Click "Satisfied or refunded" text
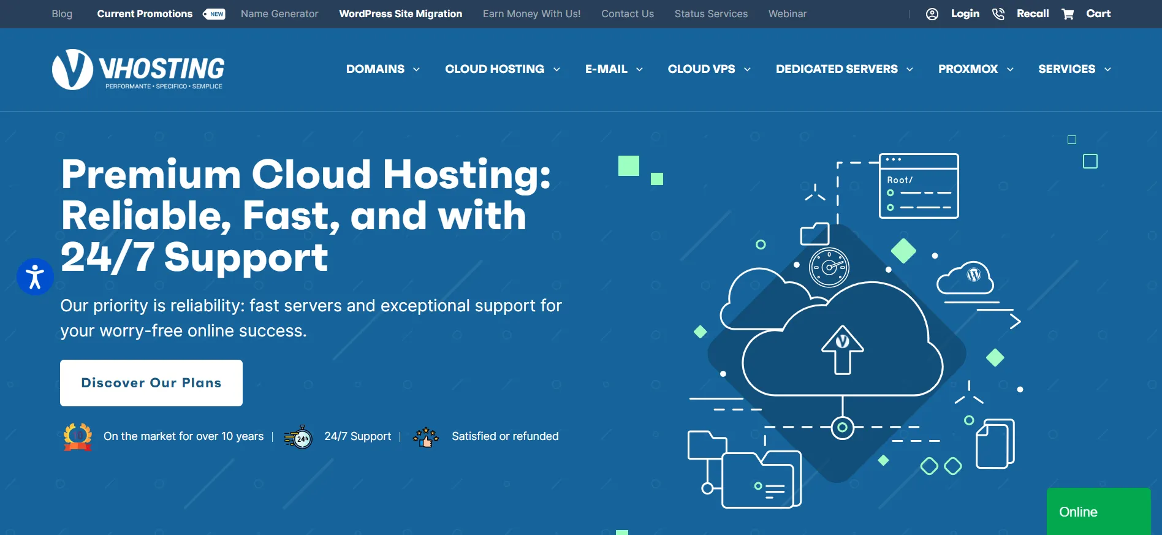This screenshot has height=535, width=1162. coord(505,436)
